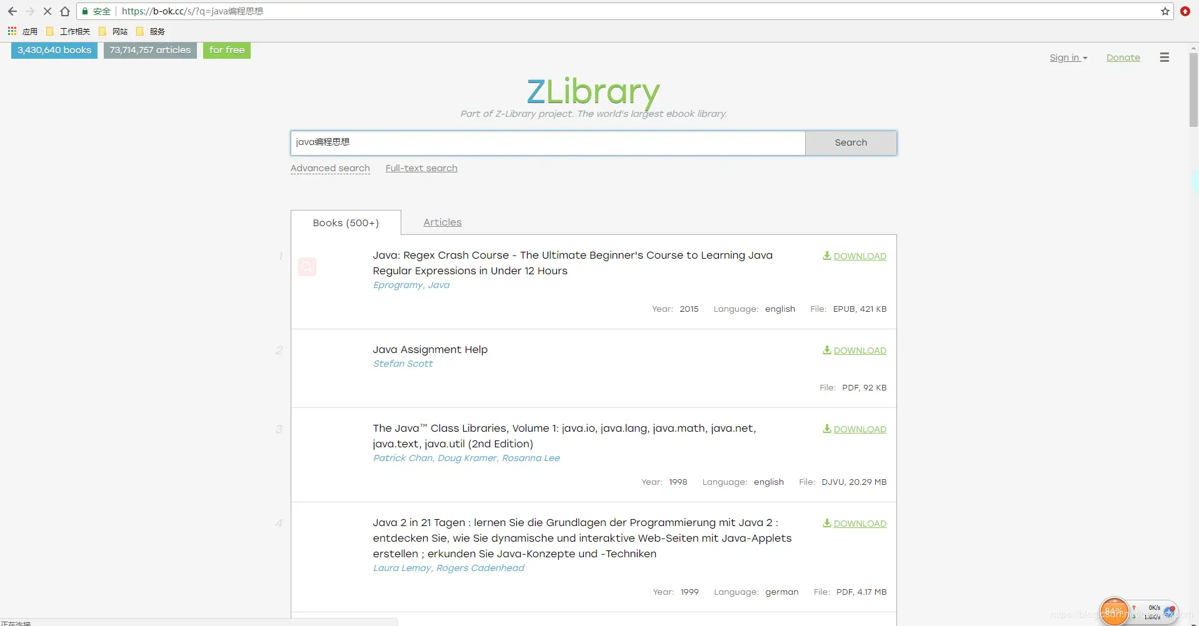Open the Donate link
Screen dimensions: 1199x626
point(1123,57)
